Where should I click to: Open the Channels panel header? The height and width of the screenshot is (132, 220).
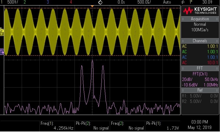click(x=200, y=41)
